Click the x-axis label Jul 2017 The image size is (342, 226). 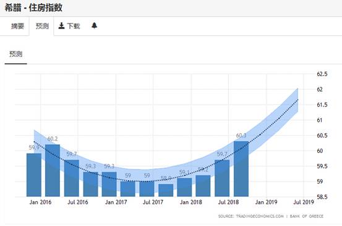click(x=153, y=202)
